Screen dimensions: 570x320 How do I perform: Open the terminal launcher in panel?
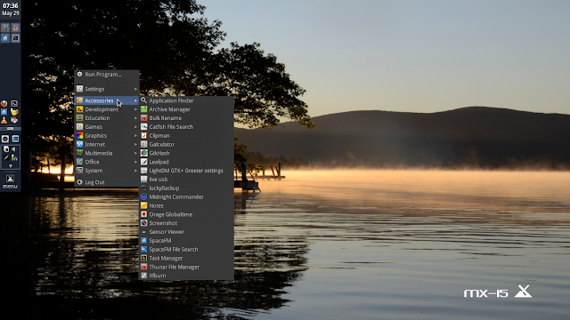pyautogui.click(x=14, y=104)
